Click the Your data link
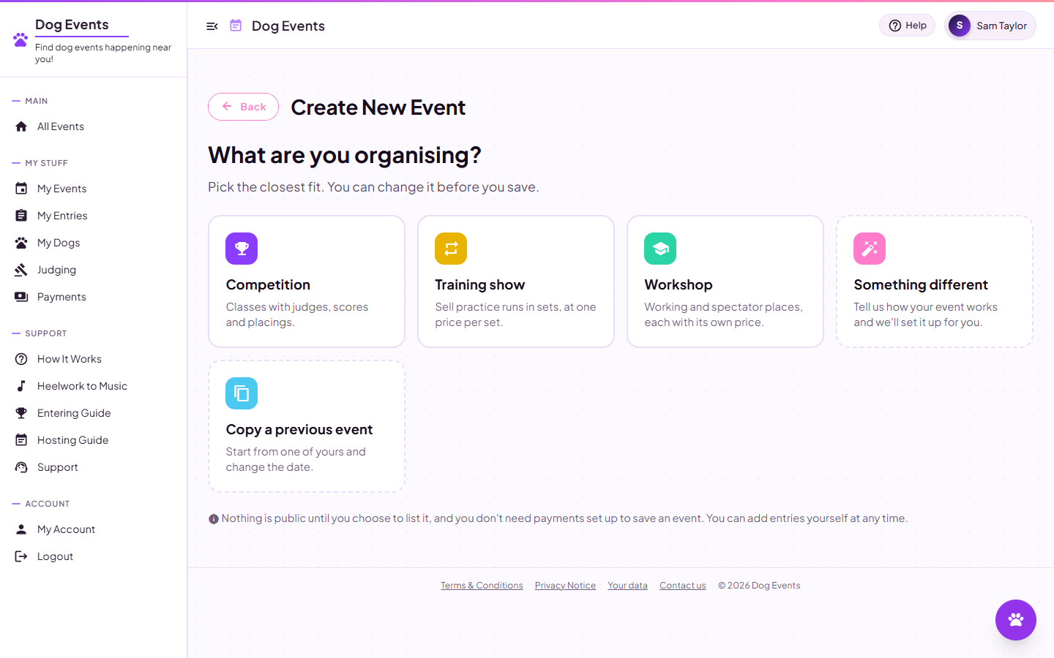This screenshot has width=1054, height=658. click(627, 586)
